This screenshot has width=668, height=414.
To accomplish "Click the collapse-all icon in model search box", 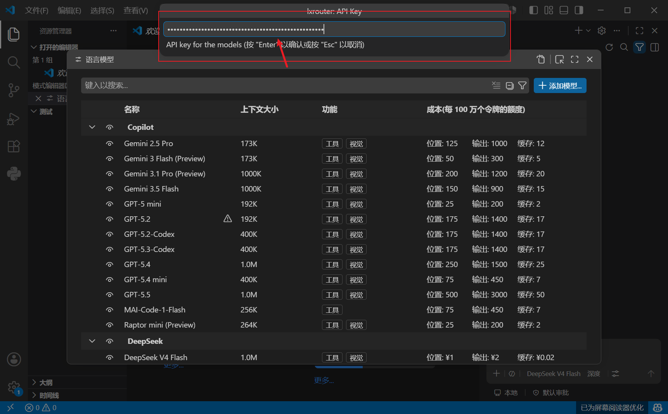I will click(510, 85).
